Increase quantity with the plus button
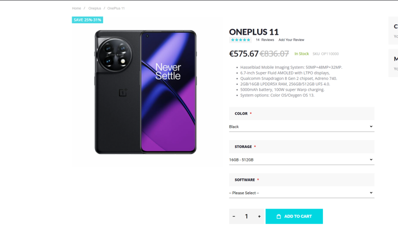The width and height of the screenshot is (398, 228). click(259, 217)
